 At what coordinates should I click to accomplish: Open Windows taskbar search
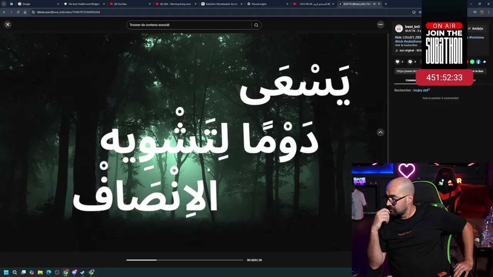click(15, 272)
